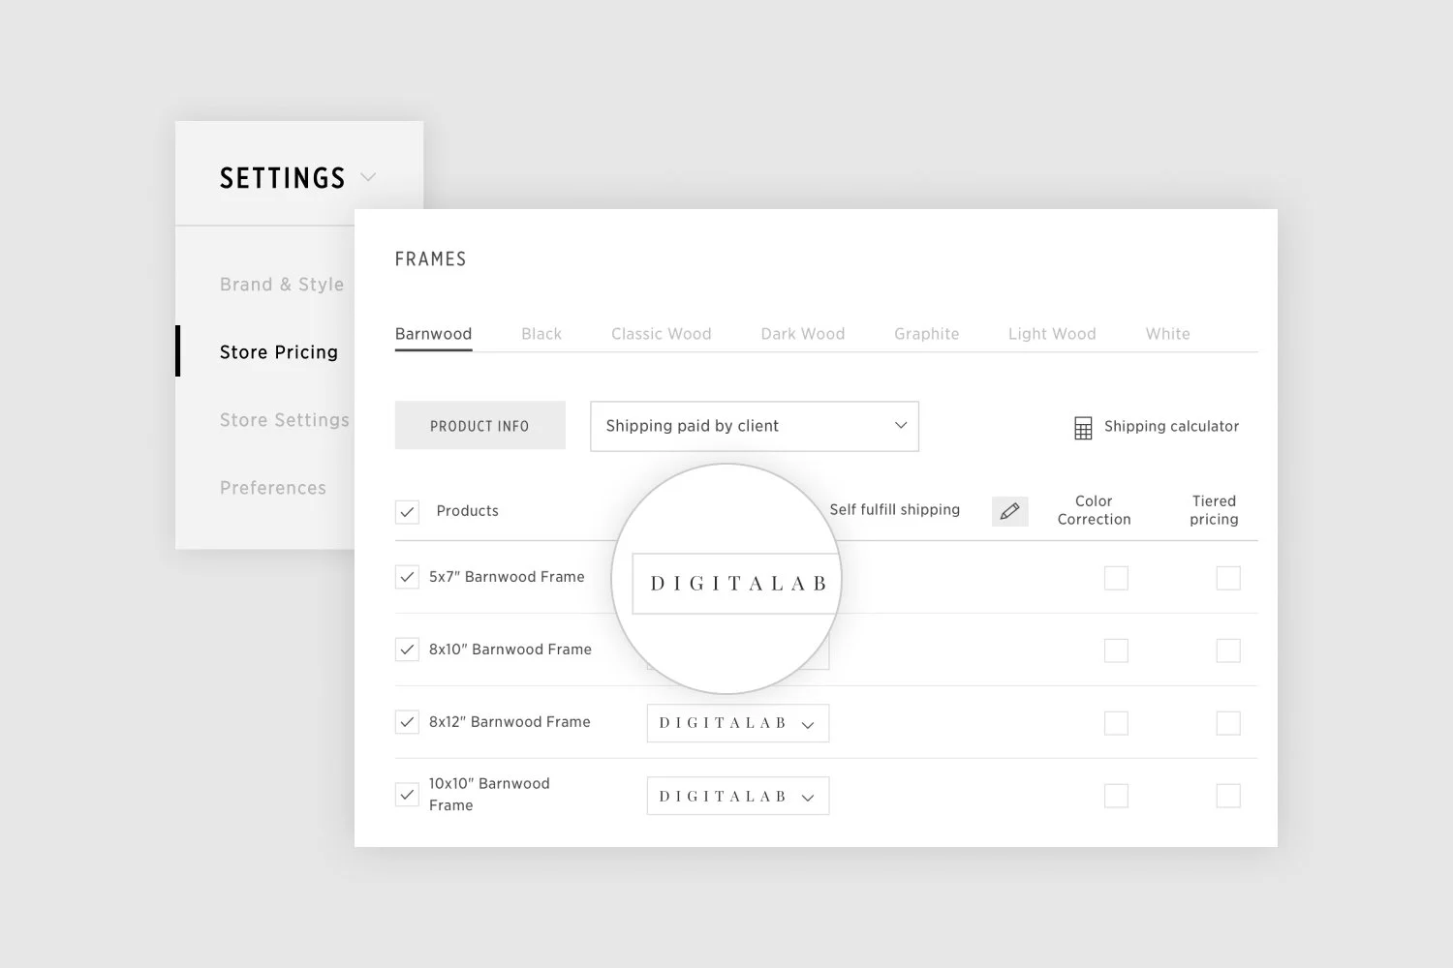The width and height of the screenshot is (1453, 968).
Task: Click the Tiered pricing column header
Action: 1214,510
